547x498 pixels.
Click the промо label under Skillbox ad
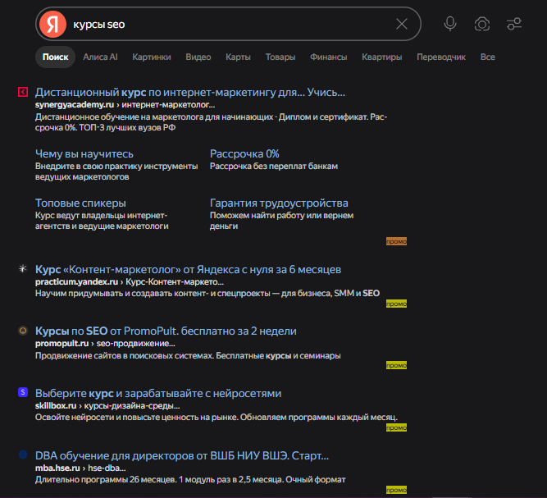(x=396, y=428)
